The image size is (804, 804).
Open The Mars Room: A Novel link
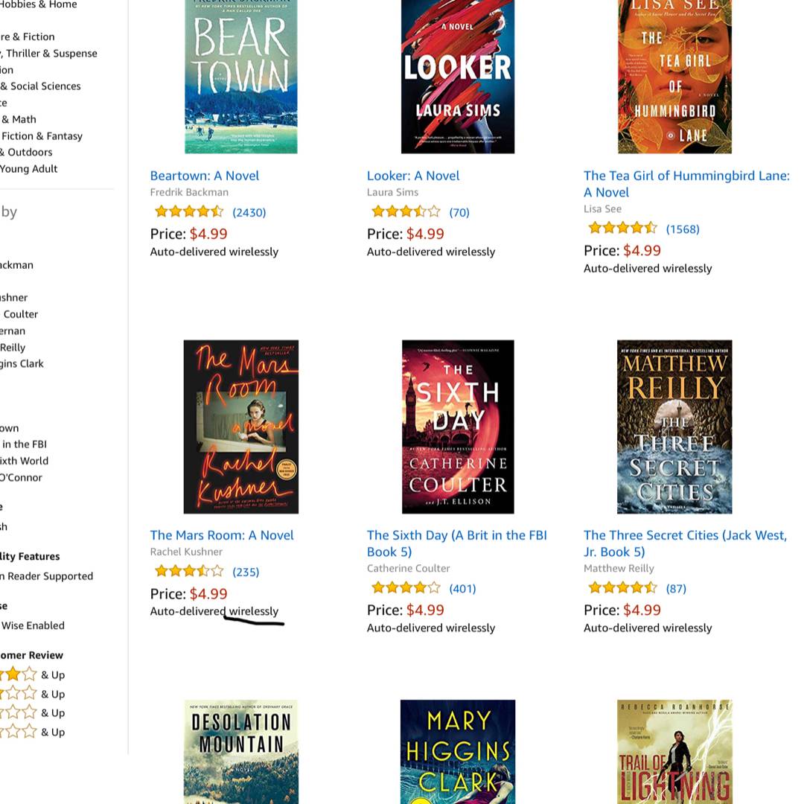click(222, 535)
